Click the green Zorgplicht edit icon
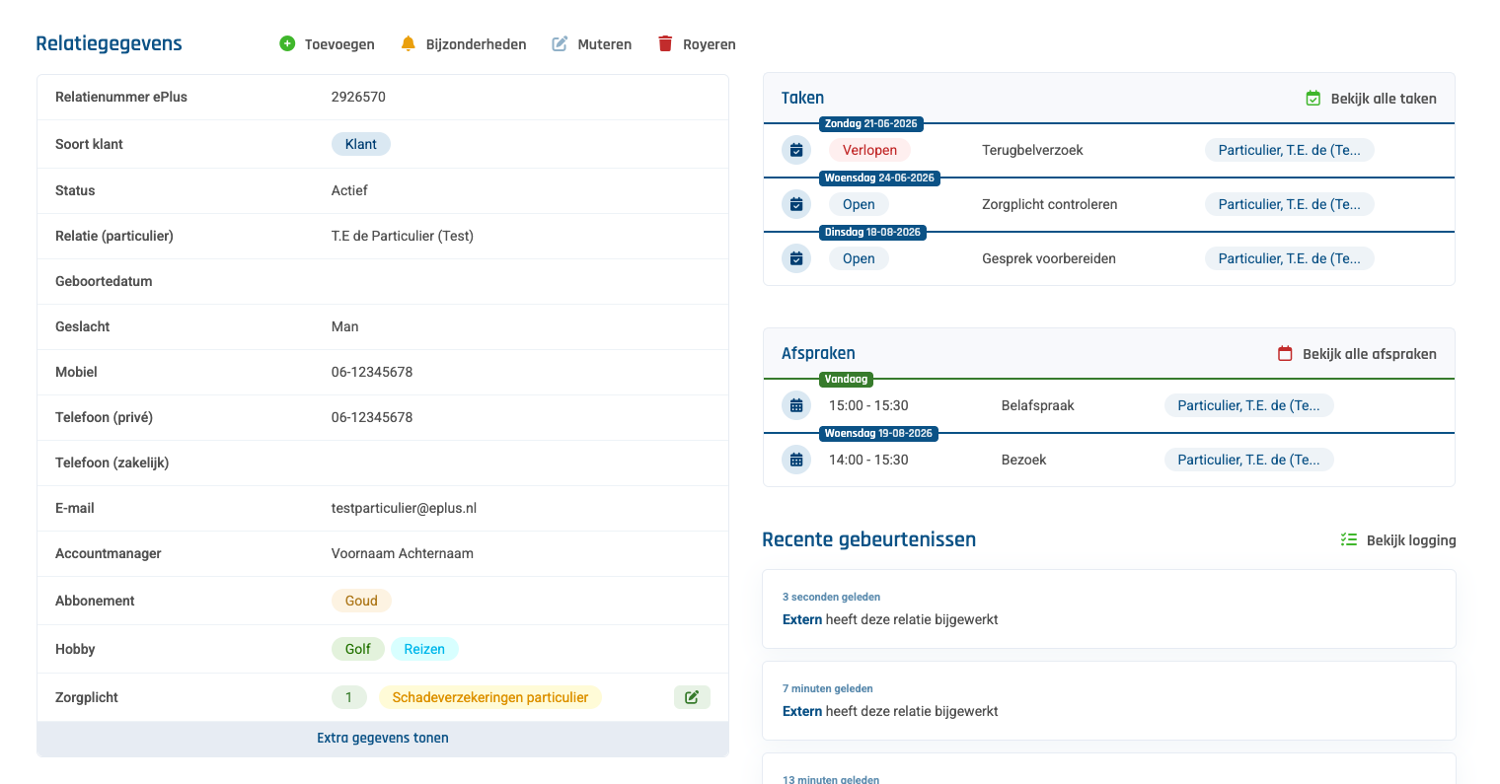Viewport: 1500px width, 784px height. coord(692,697)
